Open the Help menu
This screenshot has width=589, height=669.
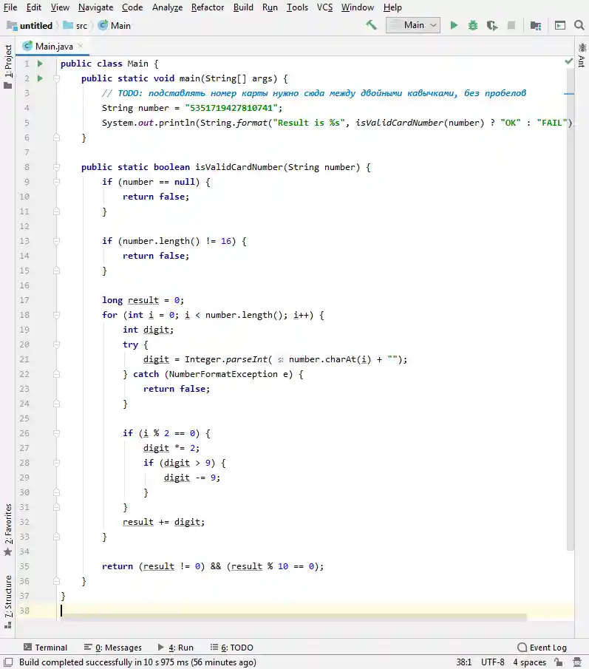[392, 7]
